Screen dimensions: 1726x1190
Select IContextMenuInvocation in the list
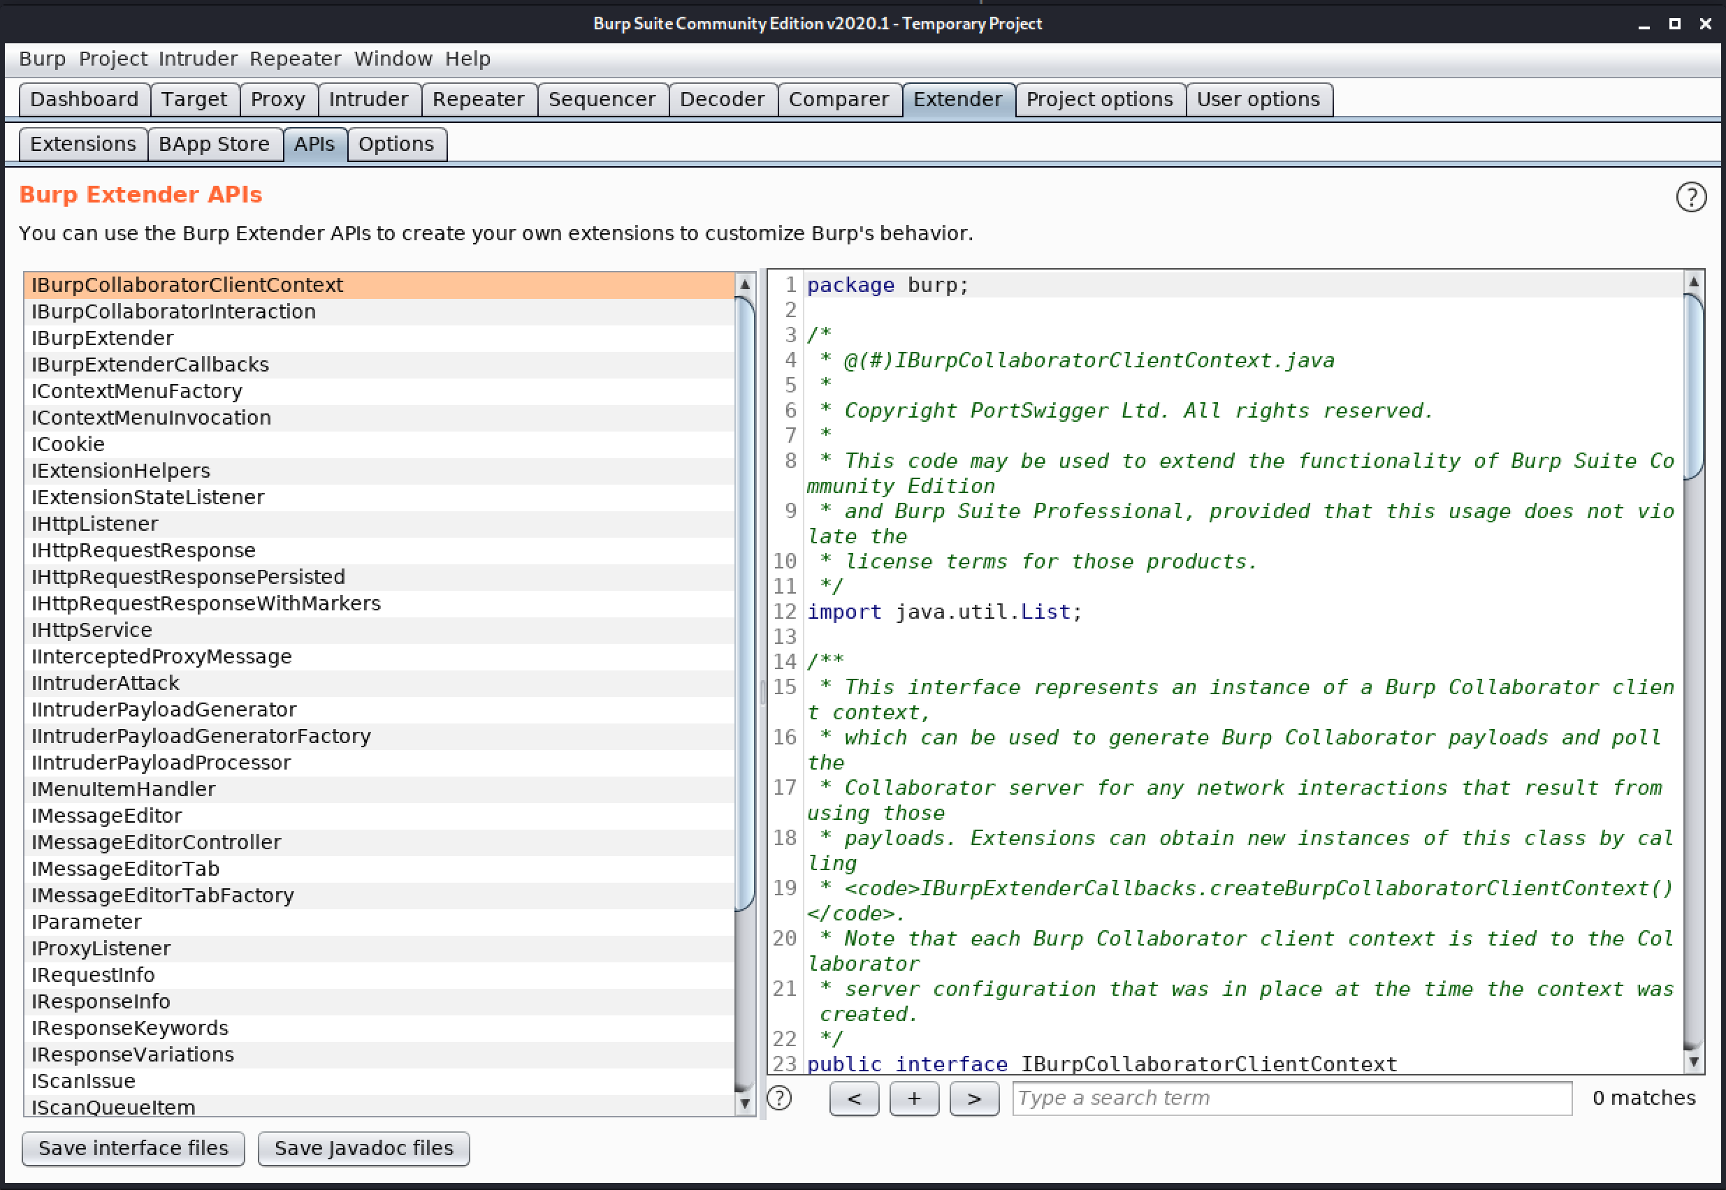[x=379, y=418]
